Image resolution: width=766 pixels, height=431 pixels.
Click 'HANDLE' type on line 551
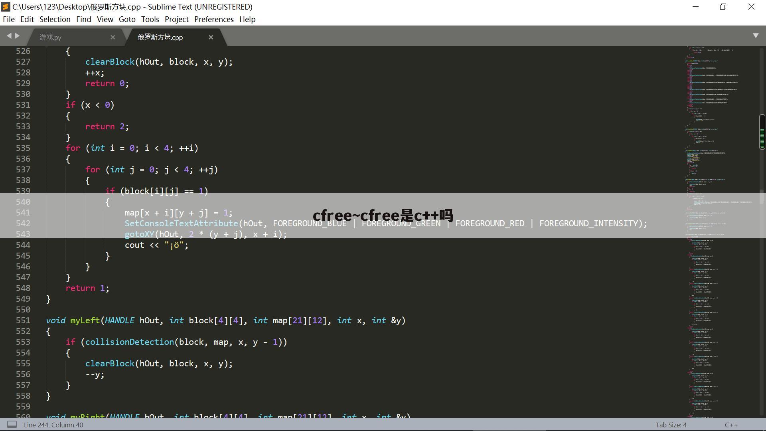120,320
